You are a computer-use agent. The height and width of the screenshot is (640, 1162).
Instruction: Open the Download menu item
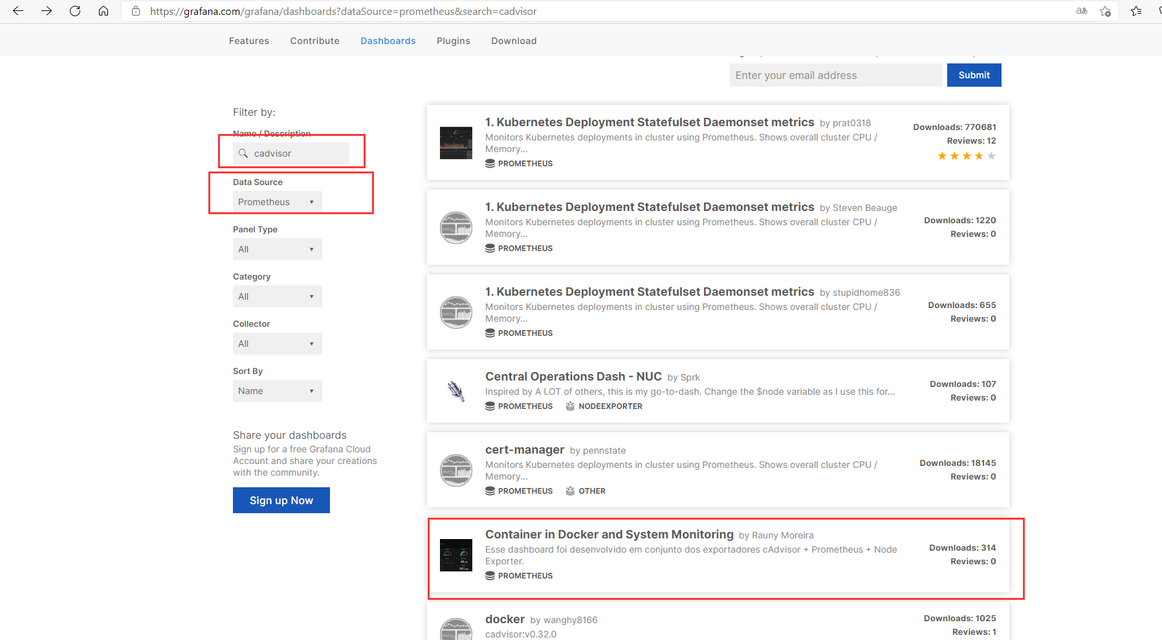[514, 41]
